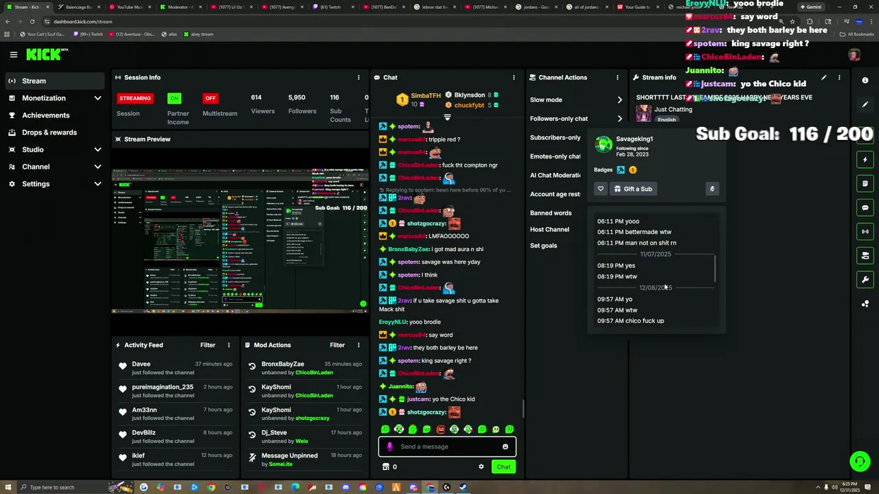The width and height of the screenshot is (879, 494).
Task: Open Activity Feed Filter dropdown
Action: click(207, 345)
